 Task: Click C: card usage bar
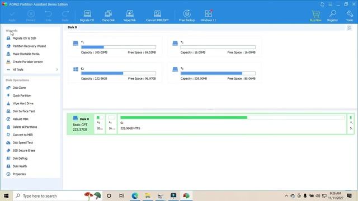119,73
